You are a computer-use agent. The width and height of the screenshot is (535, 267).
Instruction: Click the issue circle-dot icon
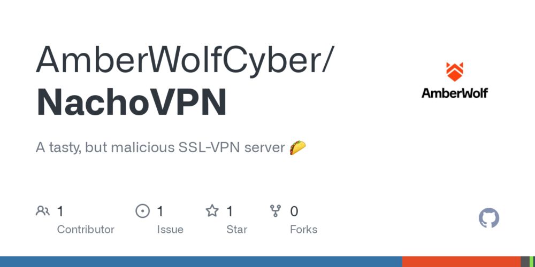tap(143, 211)
